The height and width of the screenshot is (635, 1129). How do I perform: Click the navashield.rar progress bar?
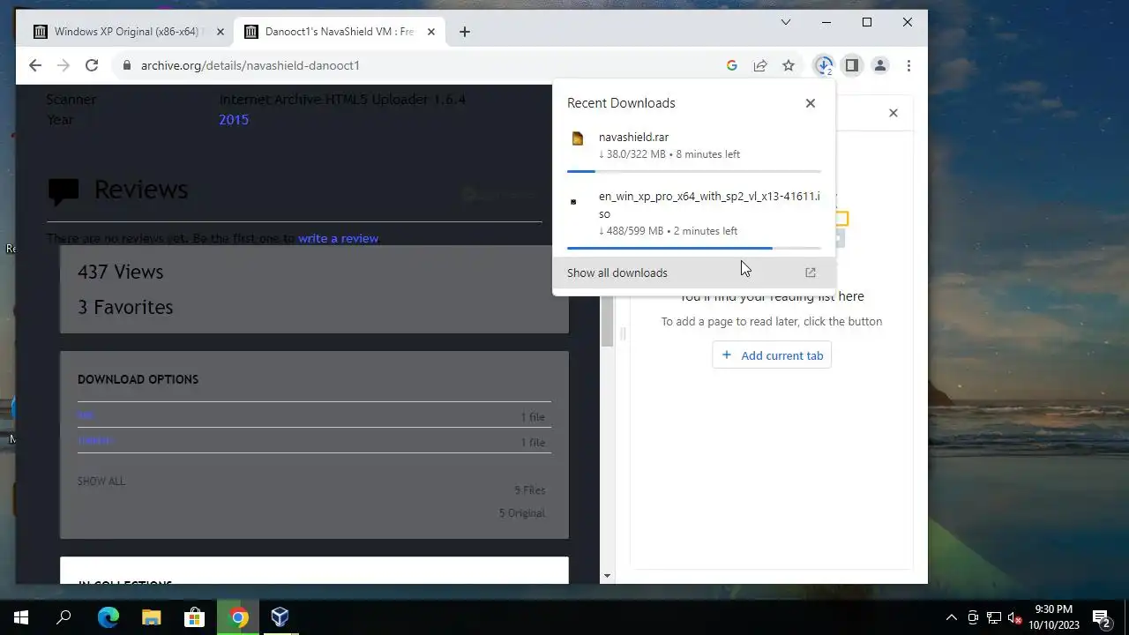(x=694, y=171)
